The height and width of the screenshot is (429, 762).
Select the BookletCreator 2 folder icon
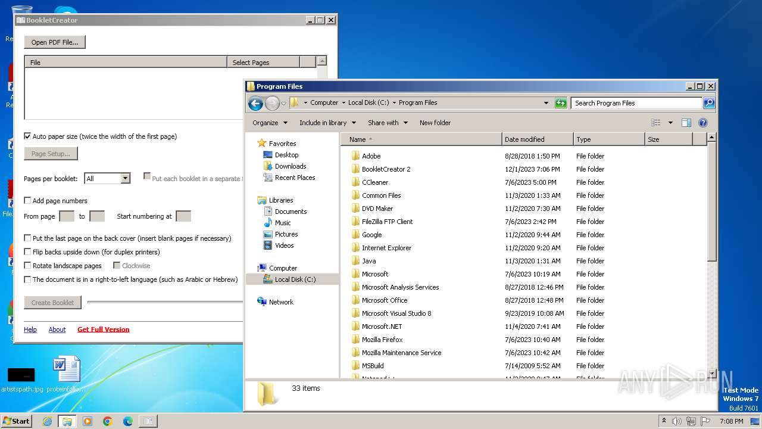(355, 169)
